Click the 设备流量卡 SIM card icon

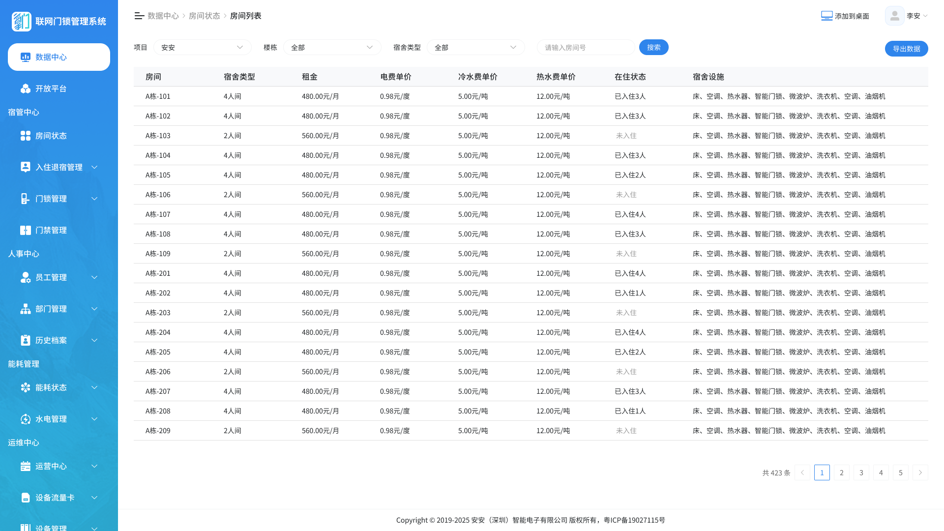click(x=26, y=498)
